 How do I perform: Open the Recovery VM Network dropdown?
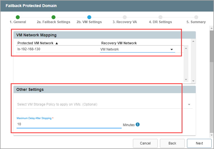[171, 49]
